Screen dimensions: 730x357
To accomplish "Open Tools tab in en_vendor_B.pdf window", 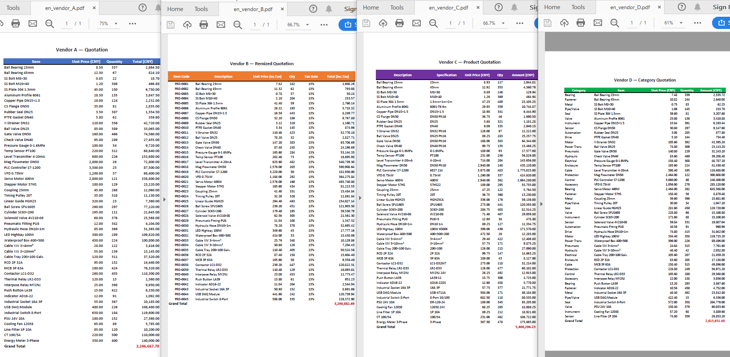I will click(x=201, y=9).
